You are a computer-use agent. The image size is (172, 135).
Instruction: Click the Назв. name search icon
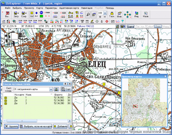pyautogui.click(x=146, y=14)
